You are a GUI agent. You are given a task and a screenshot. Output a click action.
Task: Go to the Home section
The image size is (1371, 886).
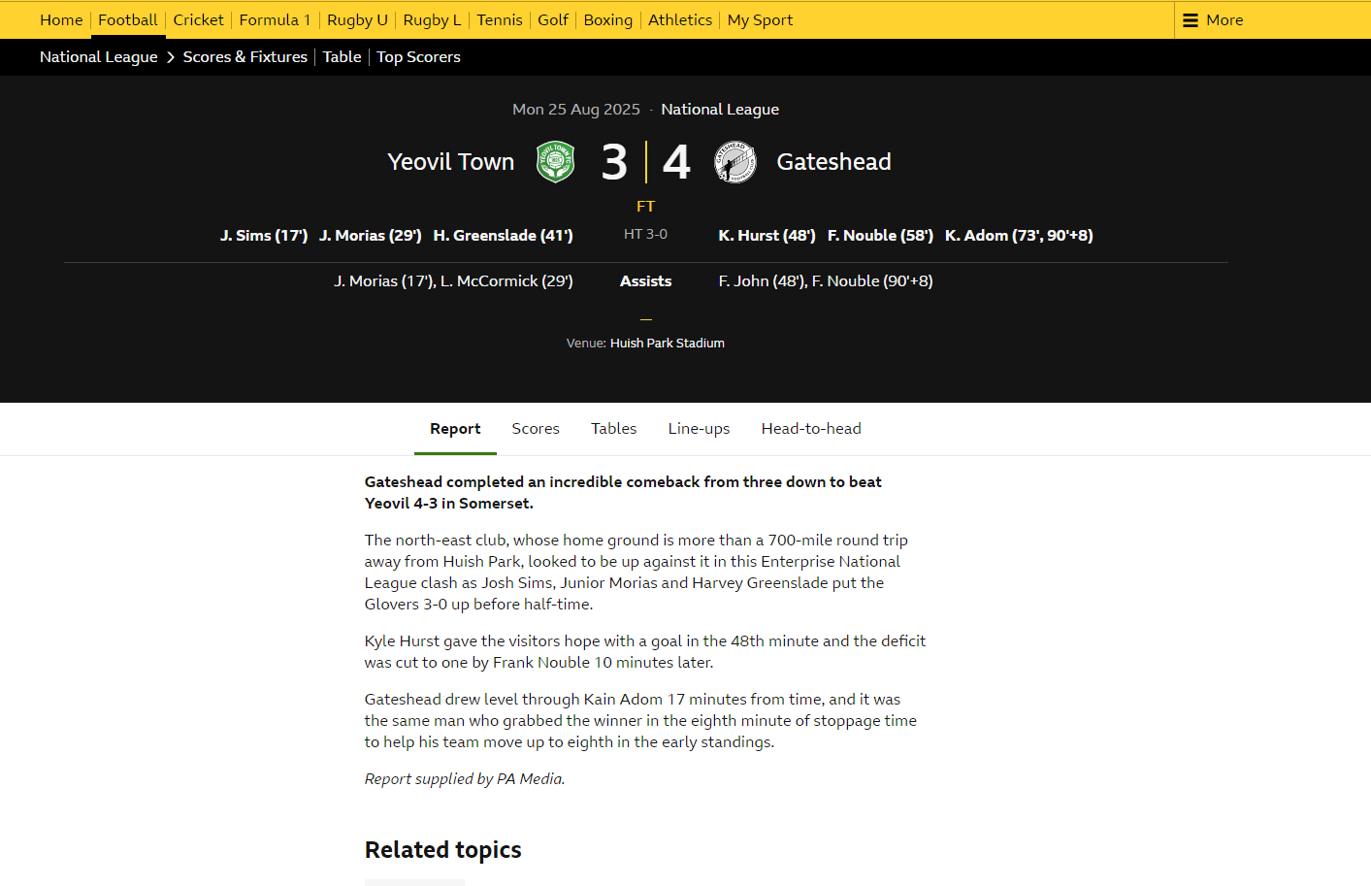point(61,19)
